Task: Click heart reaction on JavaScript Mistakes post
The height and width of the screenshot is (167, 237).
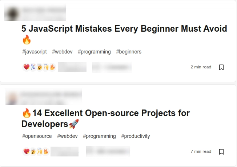Action: click(27, 67)
